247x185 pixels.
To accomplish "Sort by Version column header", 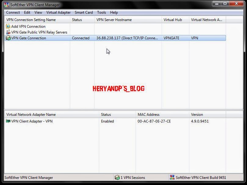I will (x=207, y=115).
